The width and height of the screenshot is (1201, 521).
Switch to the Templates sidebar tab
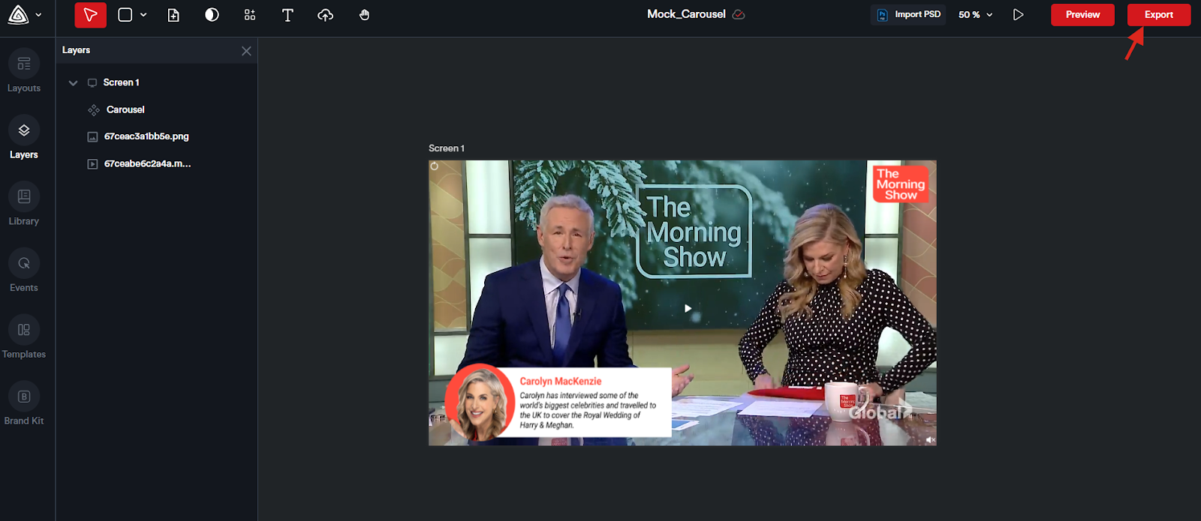point(24,337)
